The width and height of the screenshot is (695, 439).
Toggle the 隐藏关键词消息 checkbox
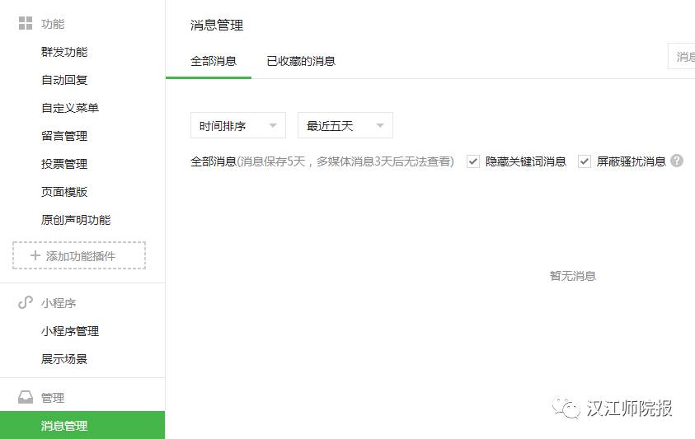tap(473, 161)
